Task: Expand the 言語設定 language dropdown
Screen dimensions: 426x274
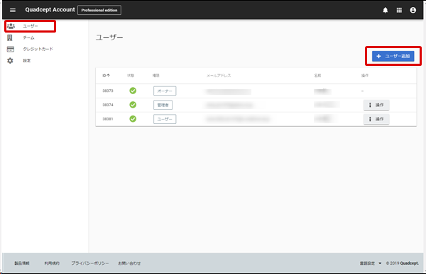Action: [371, 263]
